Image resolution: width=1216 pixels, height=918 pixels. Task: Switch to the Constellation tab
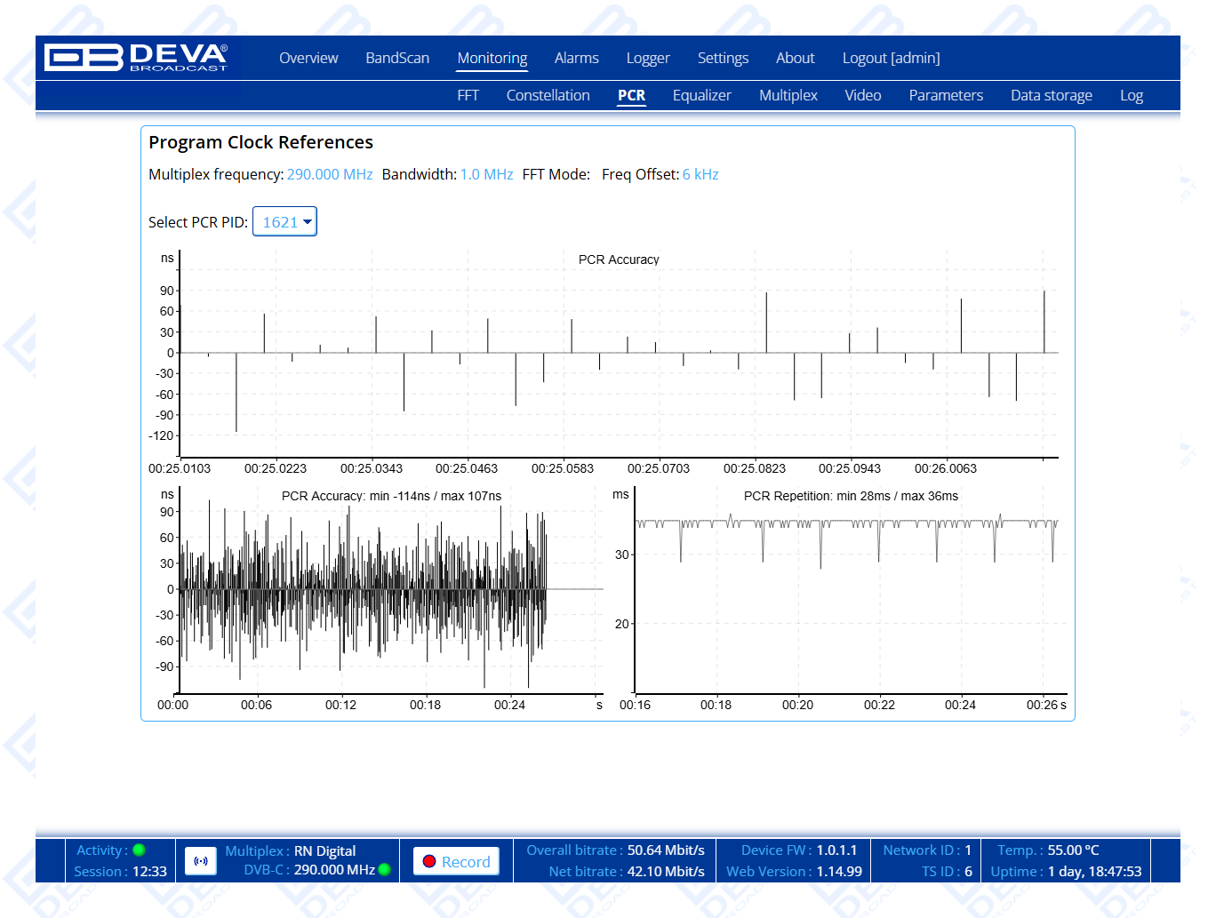click(x=548, y=96)
